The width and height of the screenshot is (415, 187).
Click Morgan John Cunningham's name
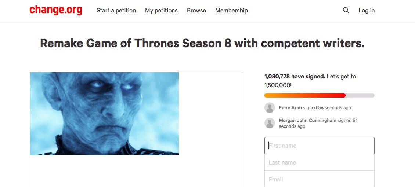[x=307, y=120]
